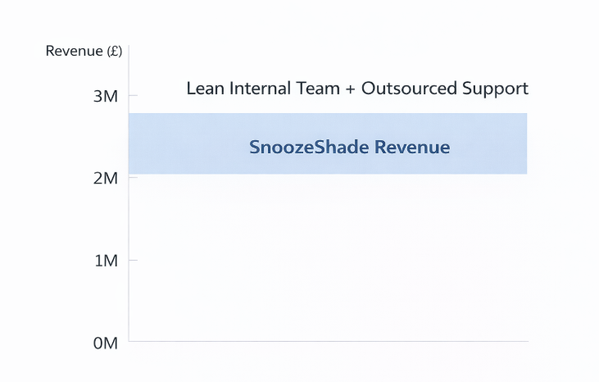Click the word Team in the title

(318, 89)
